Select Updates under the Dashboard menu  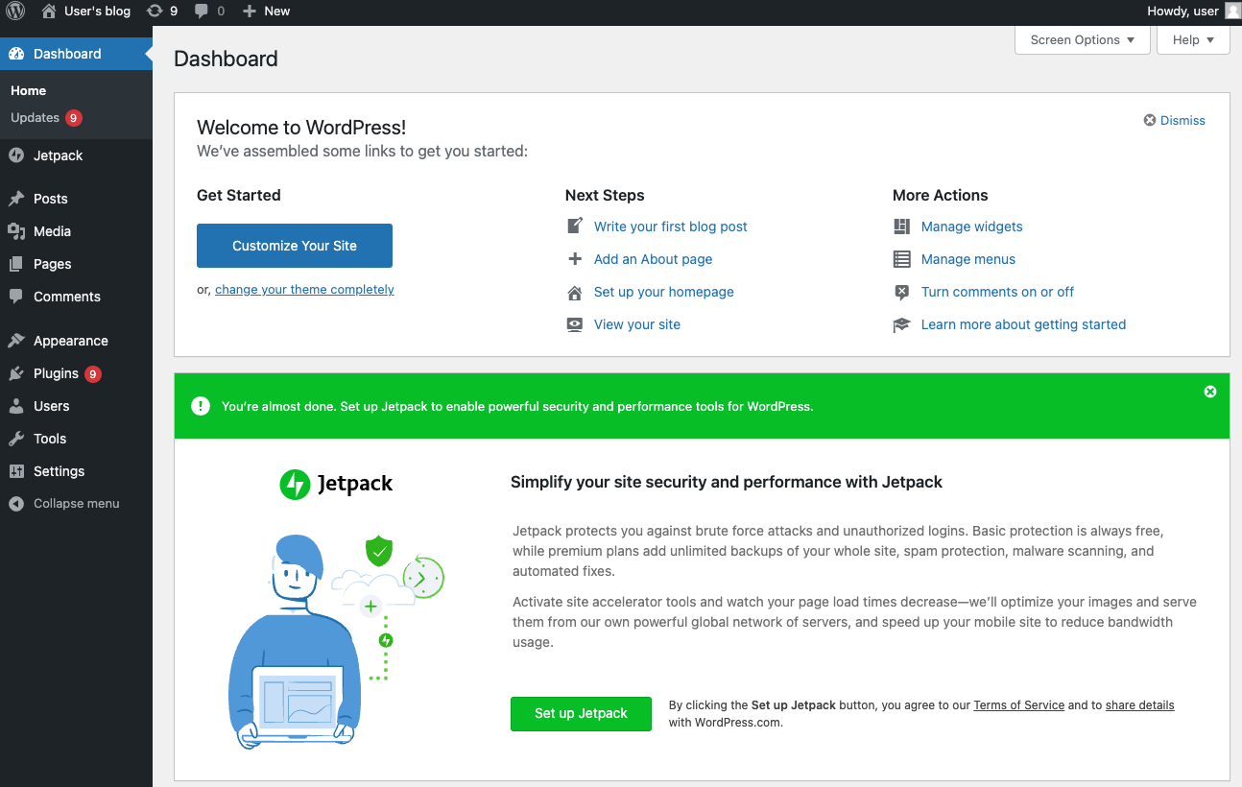click(x=36, y=117)
